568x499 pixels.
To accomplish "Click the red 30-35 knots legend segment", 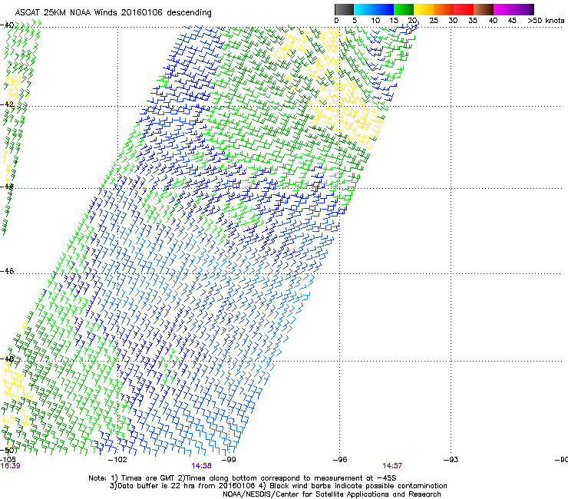I will click(x=464, y=9).
